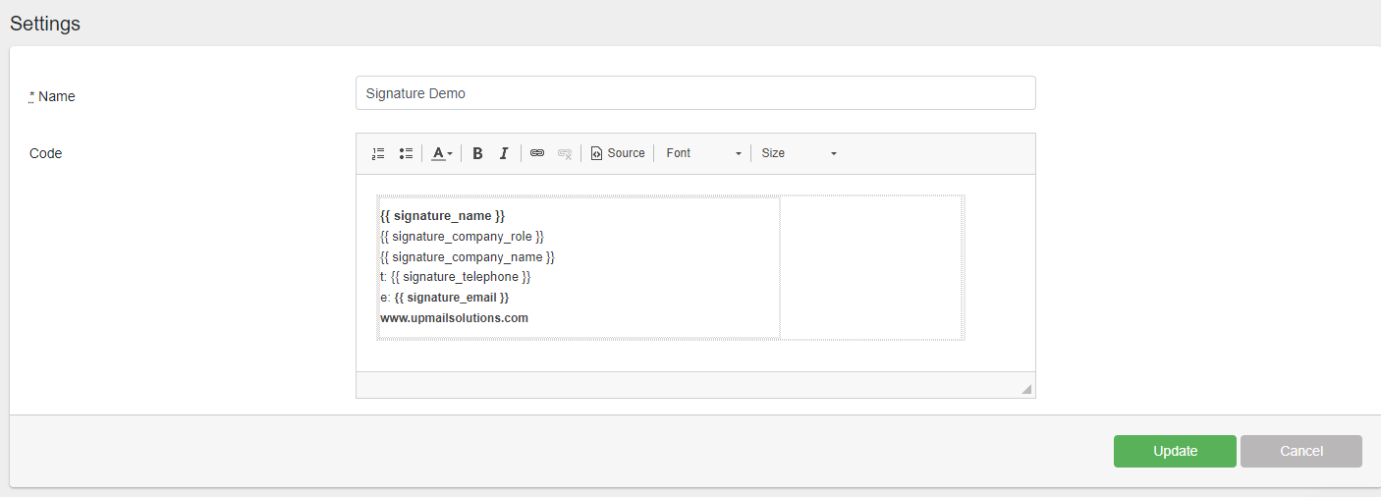Viewport: 1381px width, 497px height.
Task: Click the empty right table cell
Action: (870, 267)
